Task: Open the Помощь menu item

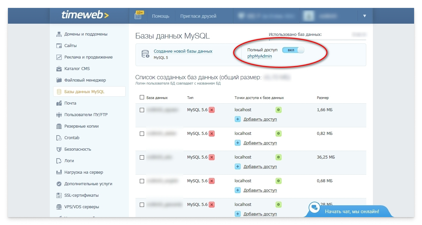Action: point(161,15)
